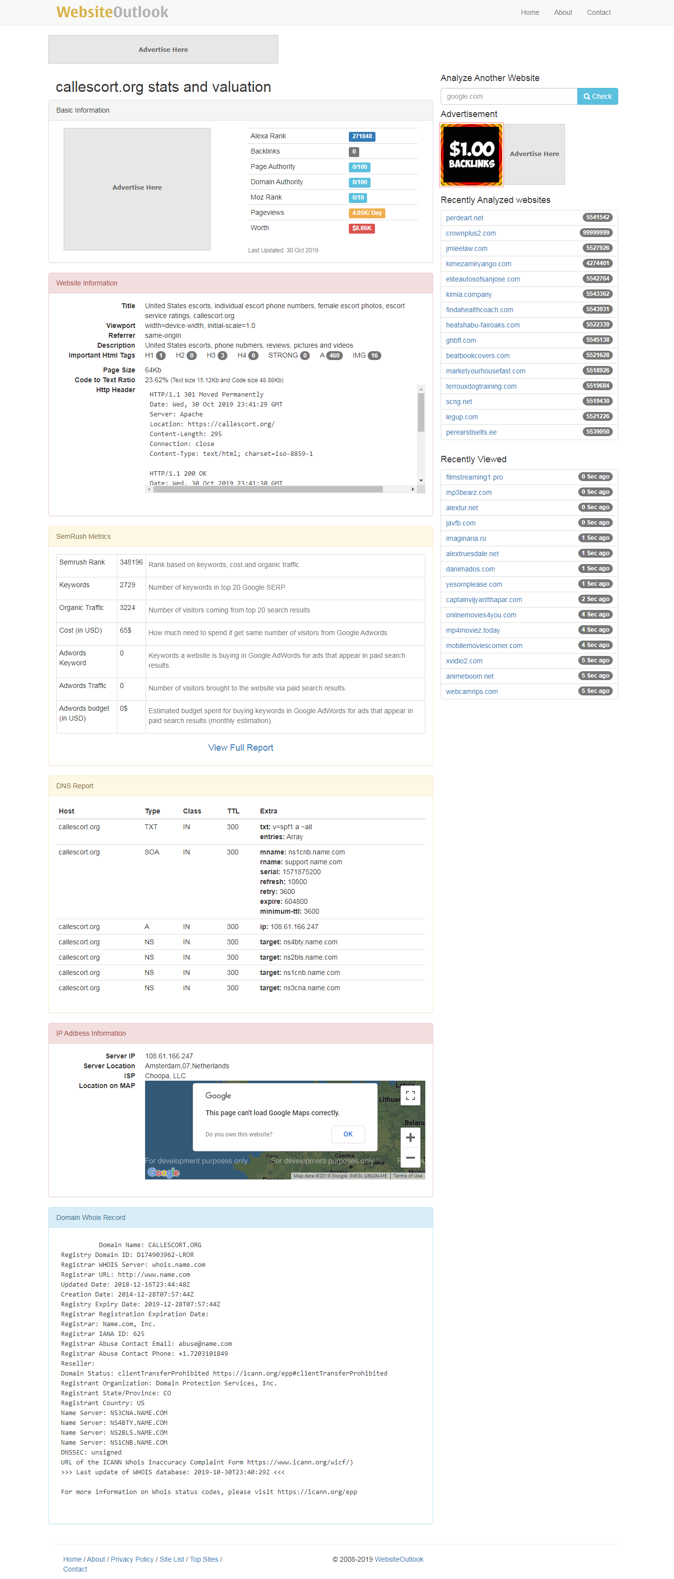Open mobilemoviescorner.com link

pyautogui.click(x=484, y=646)
